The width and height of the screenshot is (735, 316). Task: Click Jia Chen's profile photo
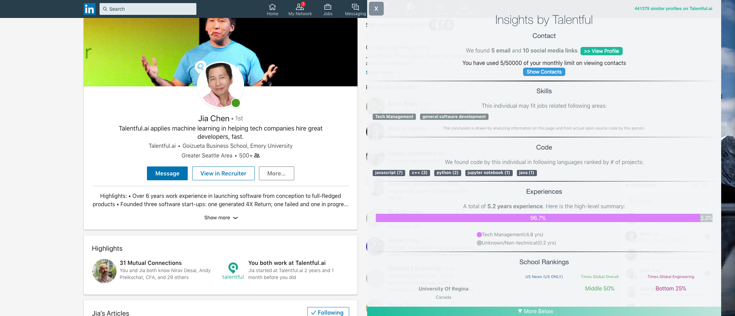pyautogui.click(x=221, y=86)
